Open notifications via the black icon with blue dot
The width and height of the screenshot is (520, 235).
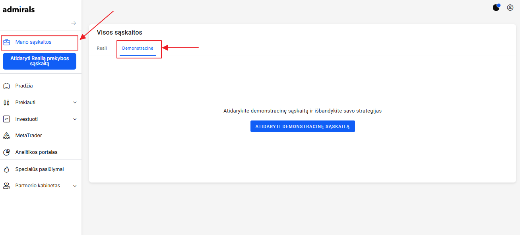[496, 7]
